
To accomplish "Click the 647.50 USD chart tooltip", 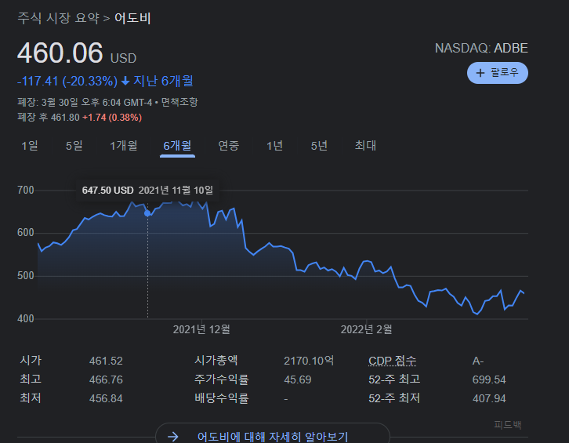I will [x=147, y=191].
